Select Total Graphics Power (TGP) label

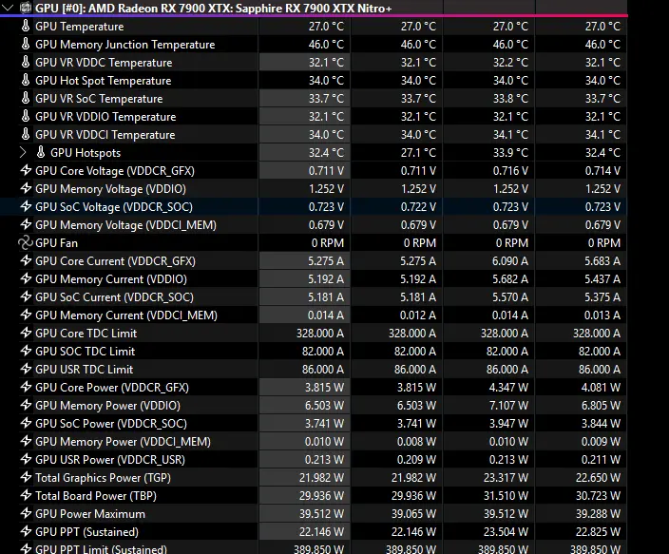tap(103, 478)
